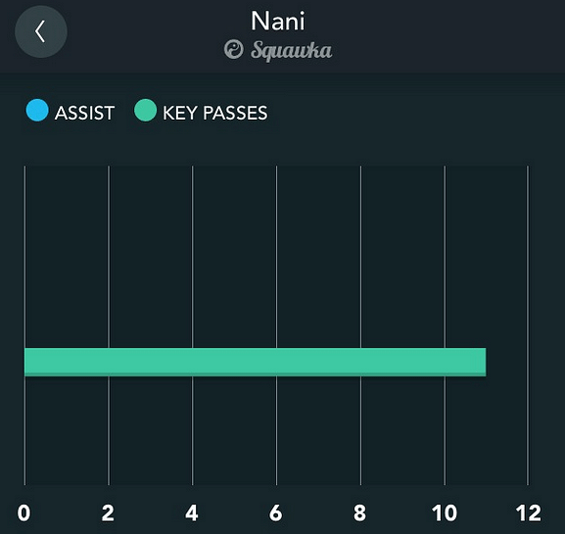Select the player name Nani title
The image size is (565, 534).
[278, 21]
